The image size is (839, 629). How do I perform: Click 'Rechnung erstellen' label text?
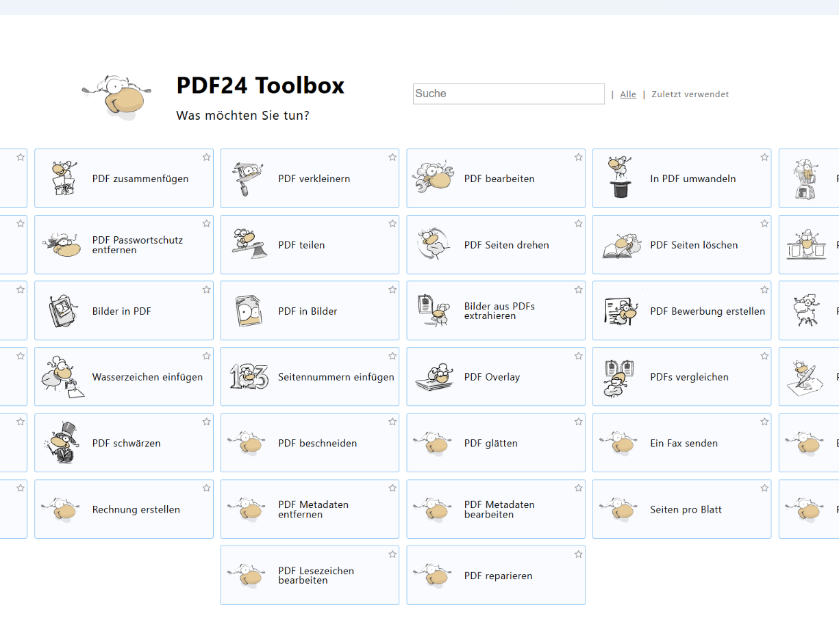tap(136, 510)
